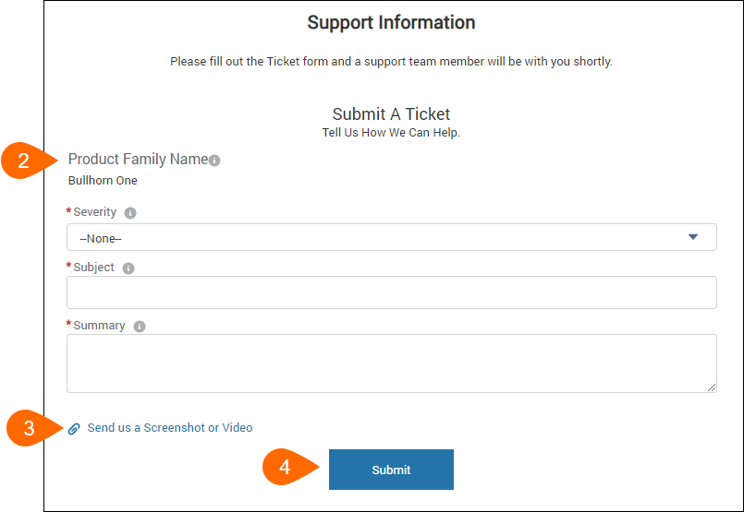
Task: Click inside the Subject text field
Action: [x=392, y=292]
